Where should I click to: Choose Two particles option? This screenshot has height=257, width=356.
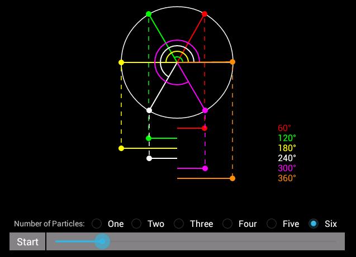coord(136,224)
